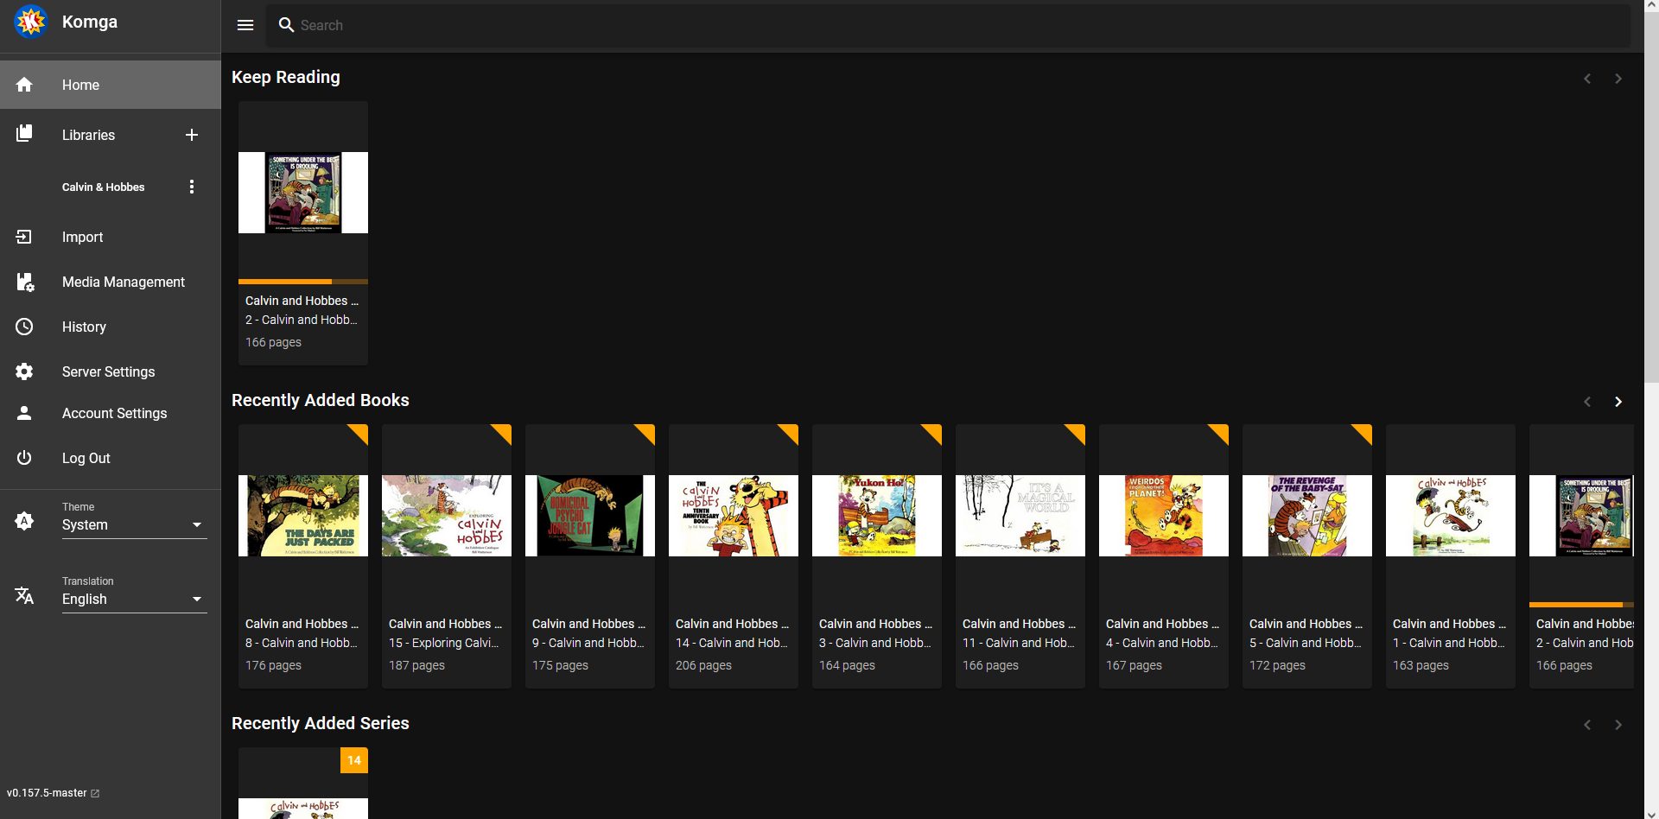Open The Days Are Just Packed cover
1659x819 pixels.
[303, 516]
